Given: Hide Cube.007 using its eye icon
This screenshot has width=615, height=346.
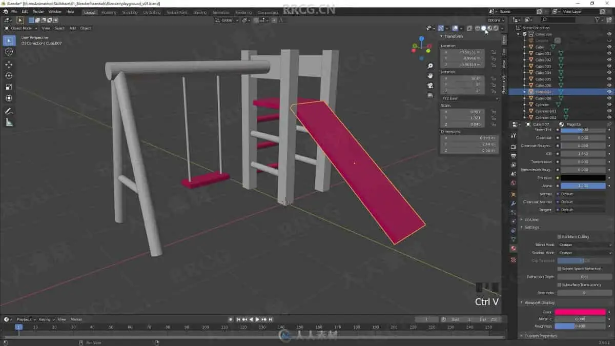Looking at the screenshot, I should [609, 92].
